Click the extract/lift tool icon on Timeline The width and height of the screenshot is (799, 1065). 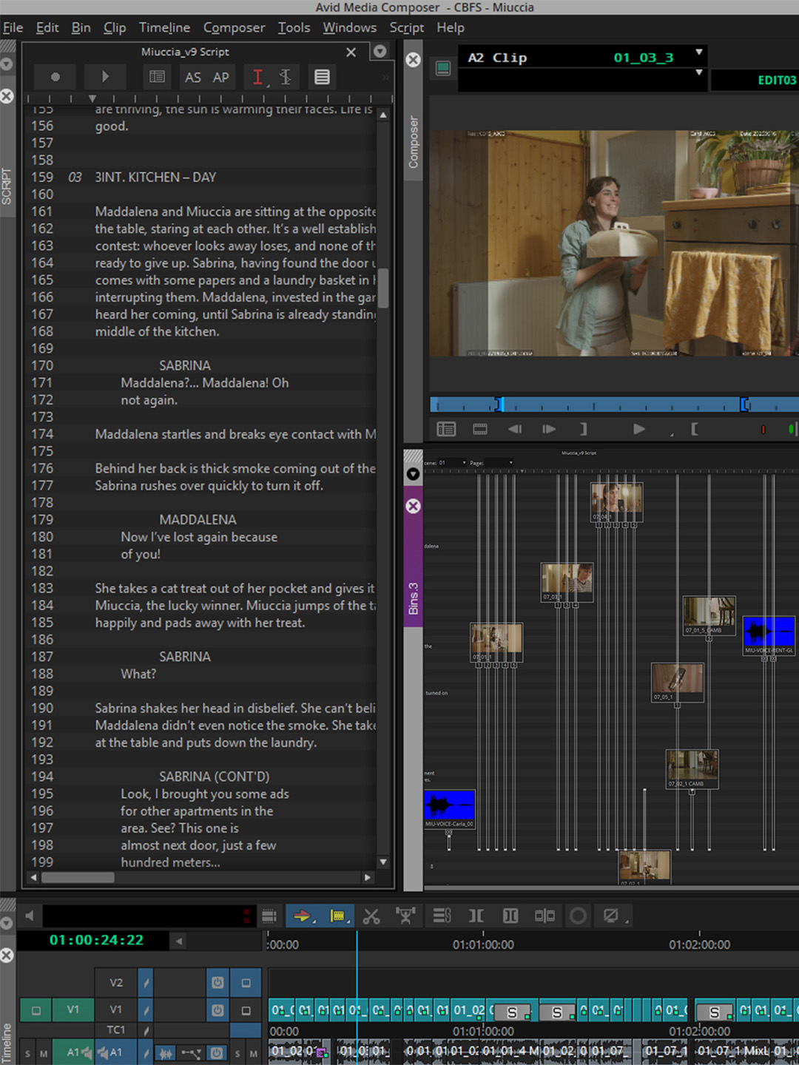(405, 916)
